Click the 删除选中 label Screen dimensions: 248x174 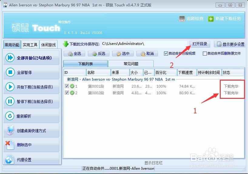pyautogui.click(x=24, y=145)
